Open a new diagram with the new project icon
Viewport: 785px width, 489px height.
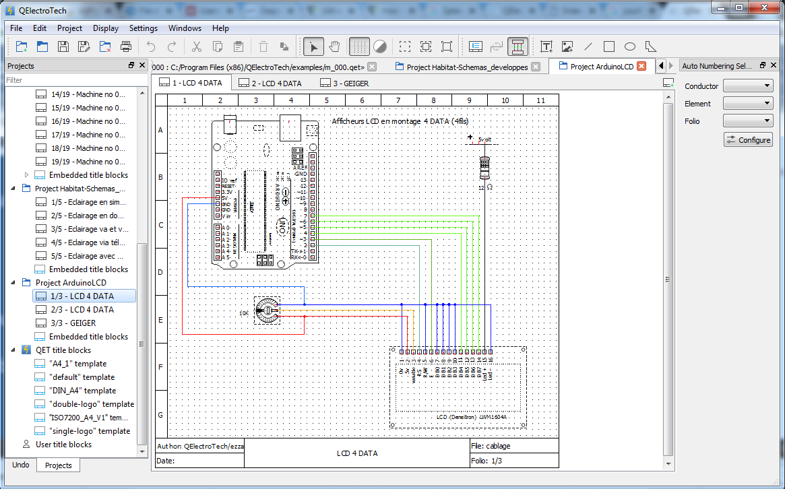21,46
